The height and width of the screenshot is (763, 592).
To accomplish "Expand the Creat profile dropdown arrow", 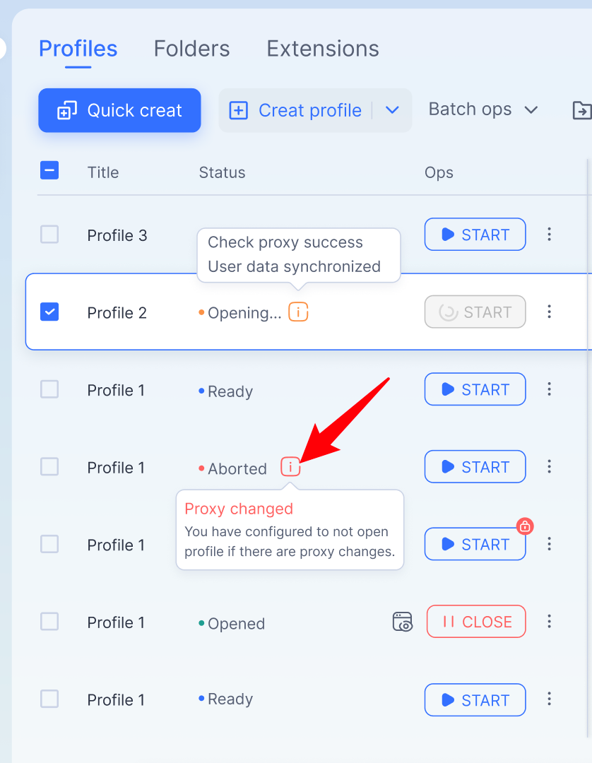I will [393, 110].
